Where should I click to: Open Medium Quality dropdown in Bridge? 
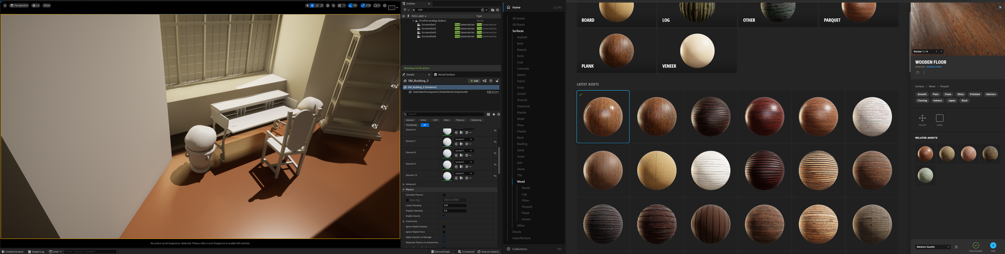point(933,247)
